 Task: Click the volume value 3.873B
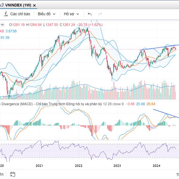[x=11, y=31]
